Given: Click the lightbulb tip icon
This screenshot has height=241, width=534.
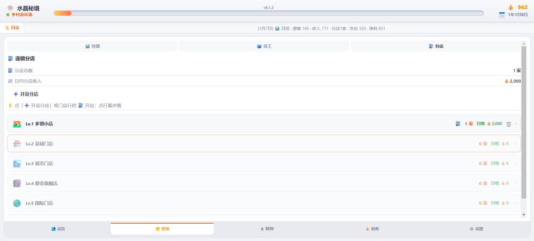Looking at the screenshot, I should point(10,105).
